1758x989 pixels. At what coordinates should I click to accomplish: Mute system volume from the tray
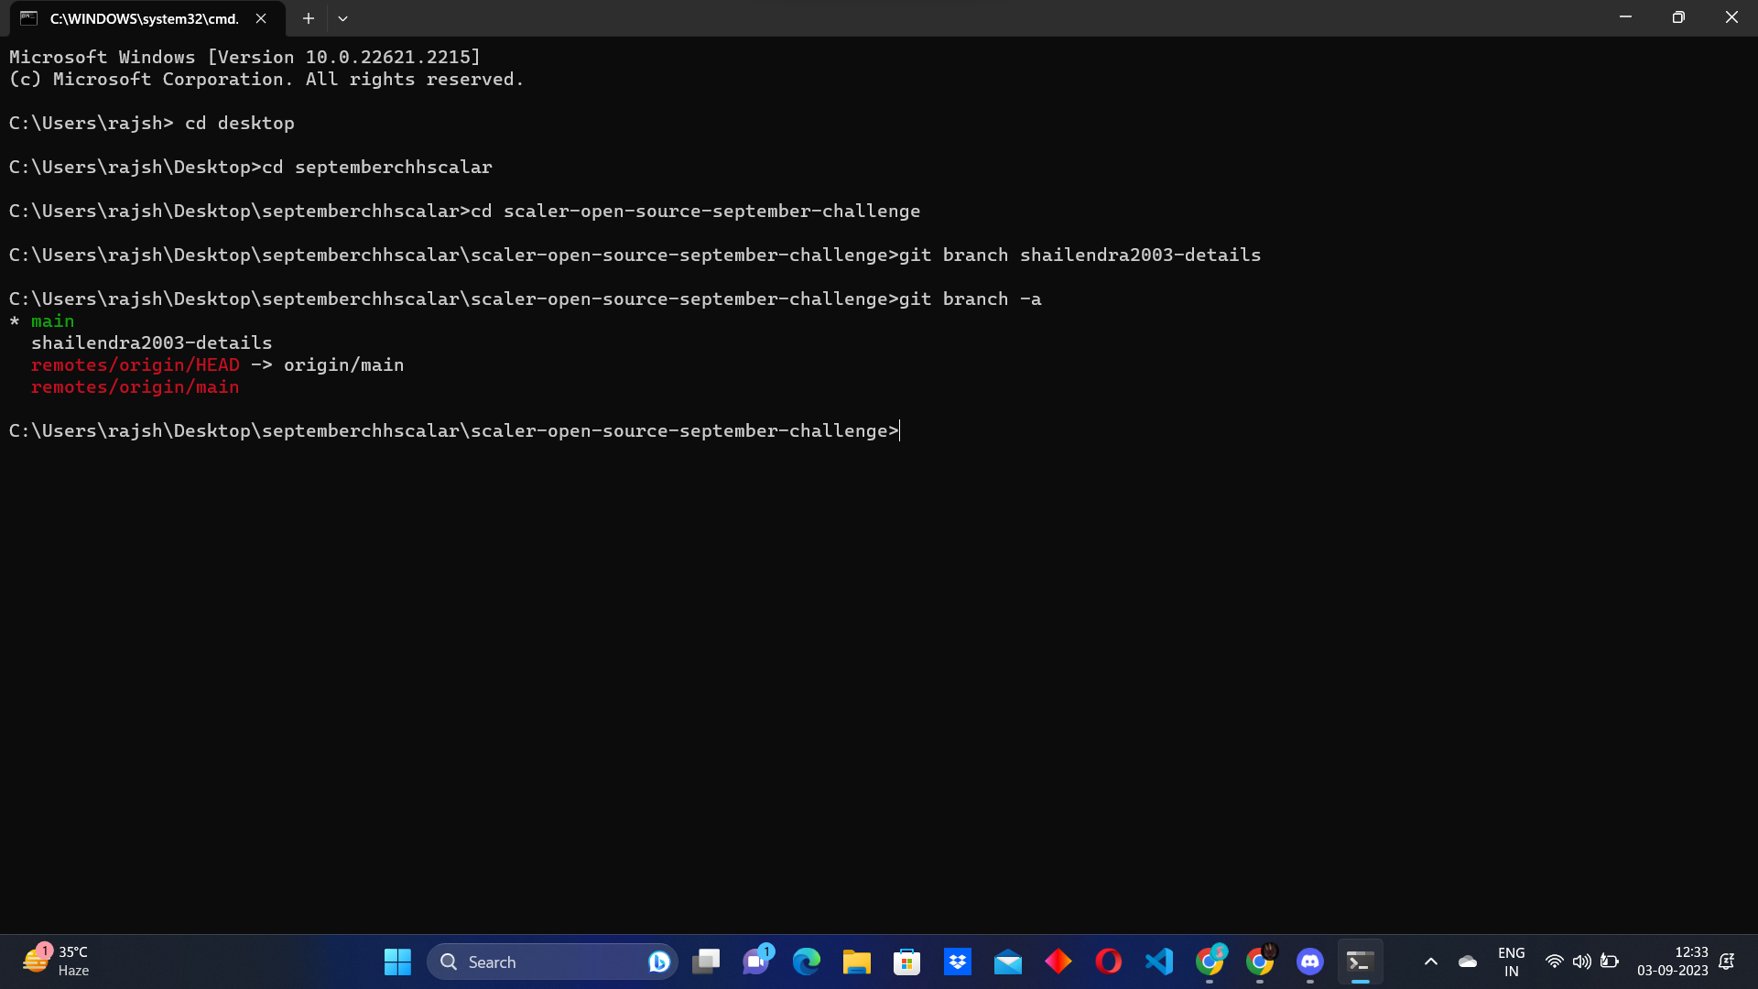click(1583, 962)
